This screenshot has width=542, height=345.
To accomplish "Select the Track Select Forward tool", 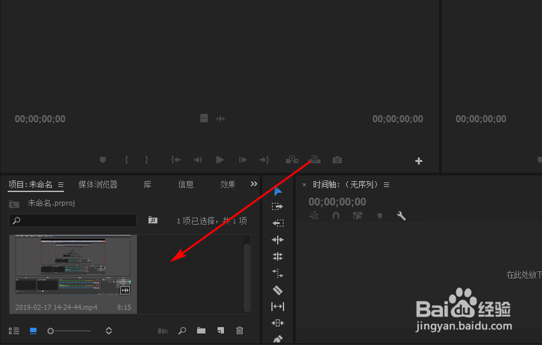I will point(277,207).
